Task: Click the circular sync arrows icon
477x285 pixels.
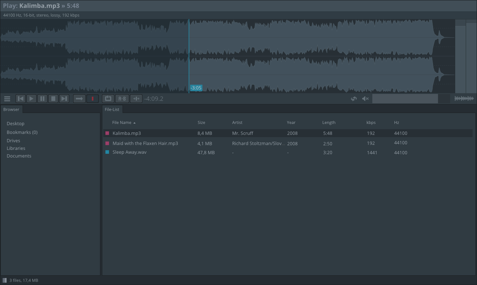Action: (354, 99)
